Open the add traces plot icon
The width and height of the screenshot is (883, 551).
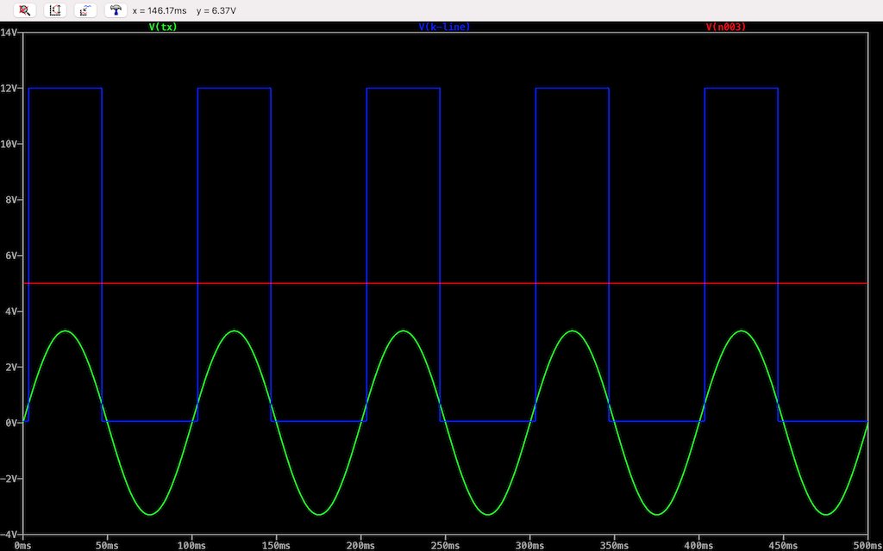85,10
